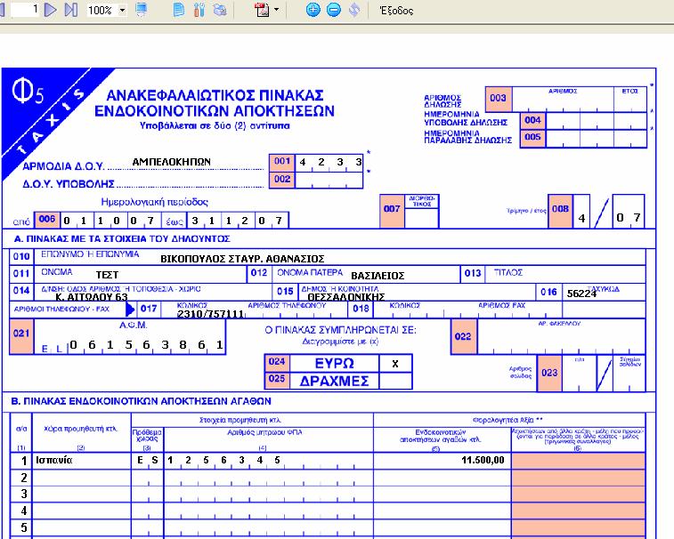Click country Ισπανία in row 1

(54, 460)
